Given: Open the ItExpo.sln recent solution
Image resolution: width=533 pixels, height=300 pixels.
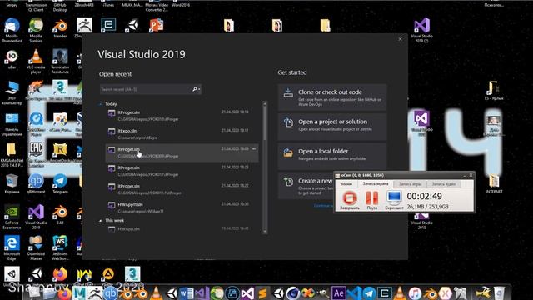Looking at the screenshot, I should point(182,134).
